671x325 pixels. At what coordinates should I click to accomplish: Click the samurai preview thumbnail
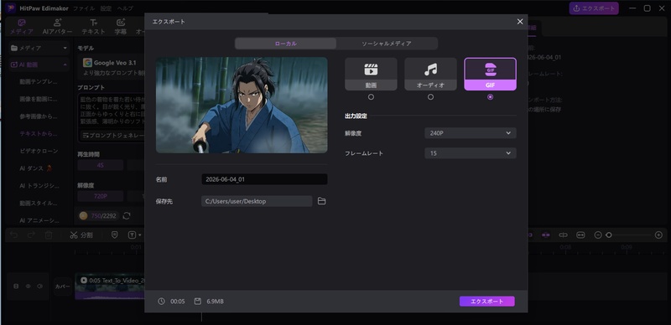(242, 106)
